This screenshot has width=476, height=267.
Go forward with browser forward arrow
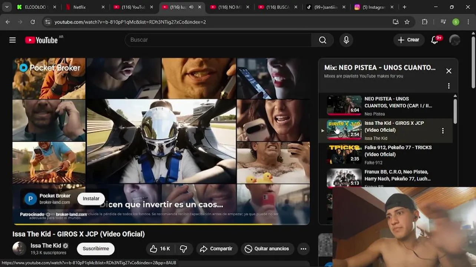[20, 22]
